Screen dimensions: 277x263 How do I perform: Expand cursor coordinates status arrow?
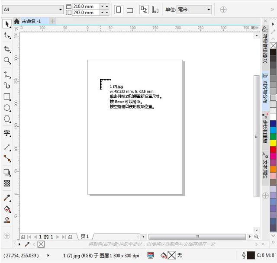click(48, 255)
